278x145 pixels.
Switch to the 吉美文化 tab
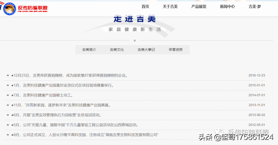click(117, 50)
